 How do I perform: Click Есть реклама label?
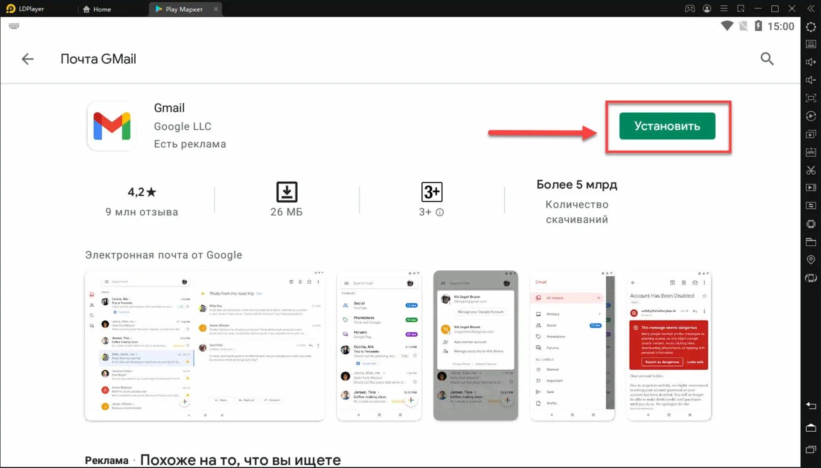pyautogui.click(x=190, y=144)
